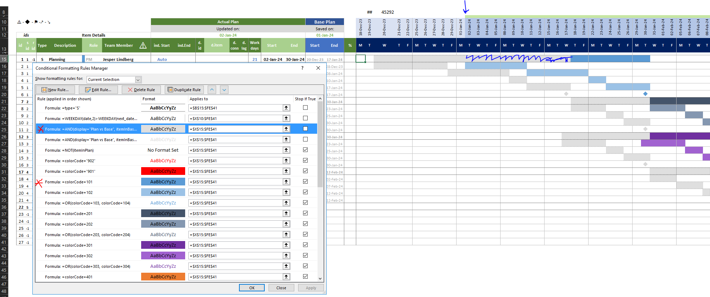Move rule up with the up arrow
Screen dimensions: 710x297
tap(212, 90)
